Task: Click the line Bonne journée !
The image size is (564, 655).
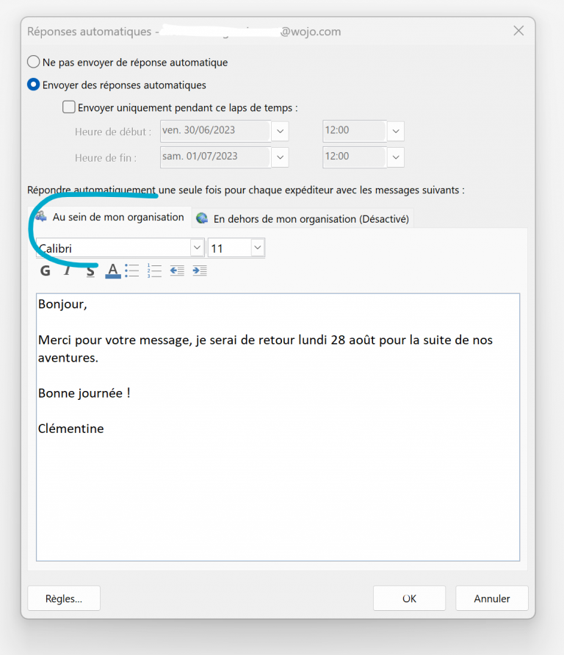Action: click(84, 393)
